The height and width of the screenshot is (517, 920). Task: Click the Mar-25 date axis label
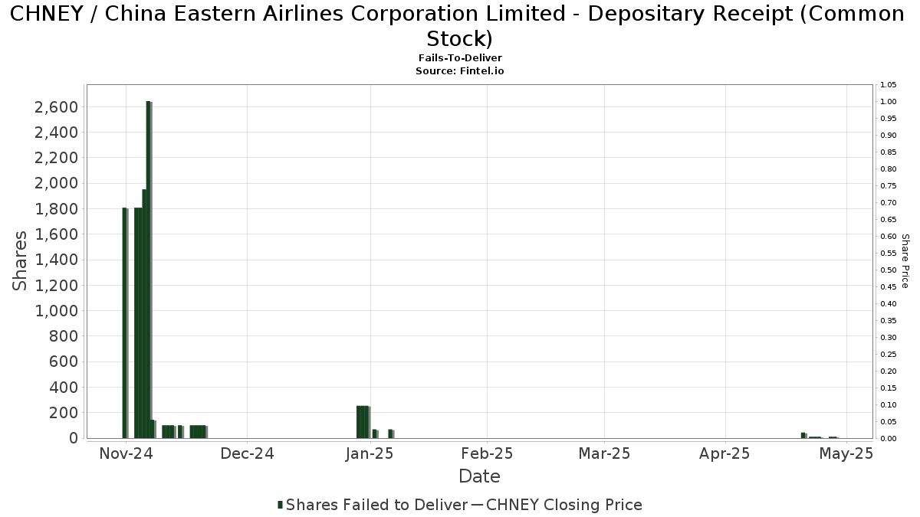pos(604,453)
